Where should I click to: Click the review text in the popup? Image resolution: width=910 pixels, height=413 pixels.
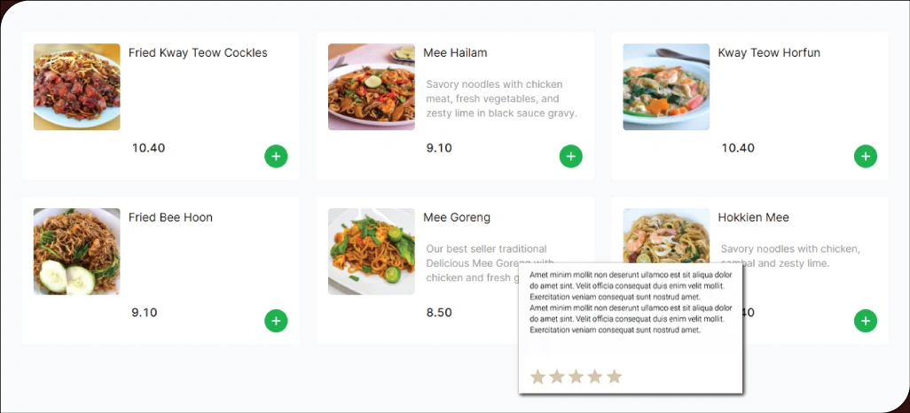630,302
